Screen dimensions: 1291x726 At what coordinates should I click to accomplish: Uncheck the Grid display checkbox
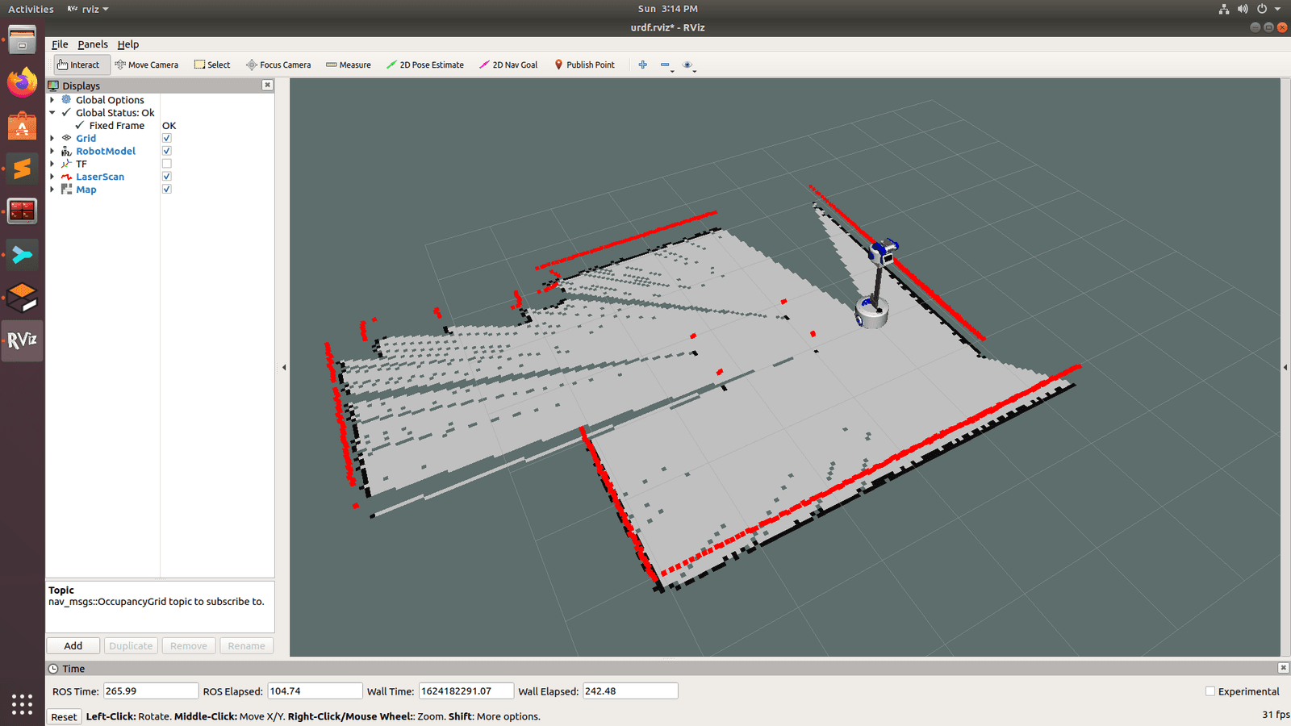pyautogui.click(x=167, y=138)
